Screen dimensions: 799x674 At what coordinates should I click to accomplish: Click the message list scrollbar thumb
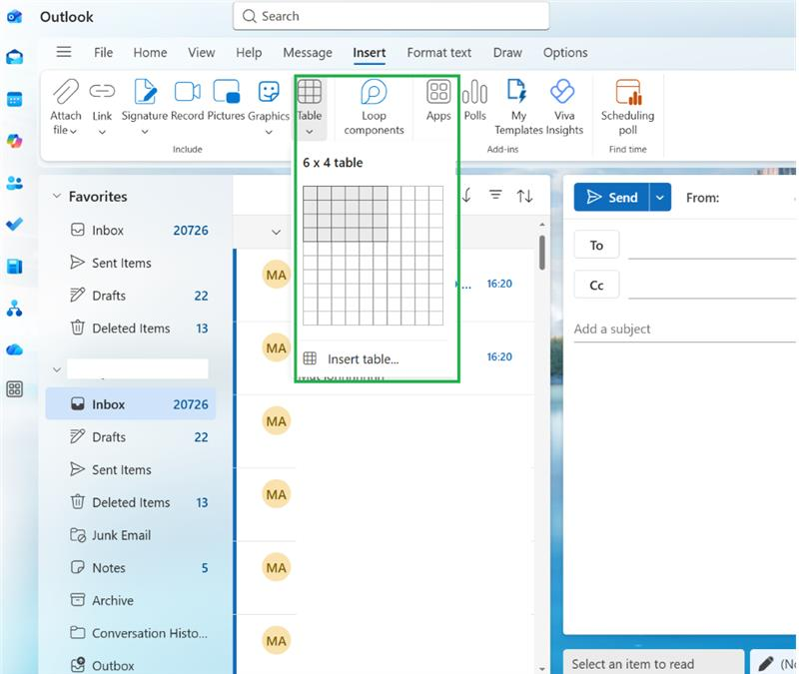pyautogui.click(x=541, y=253)
